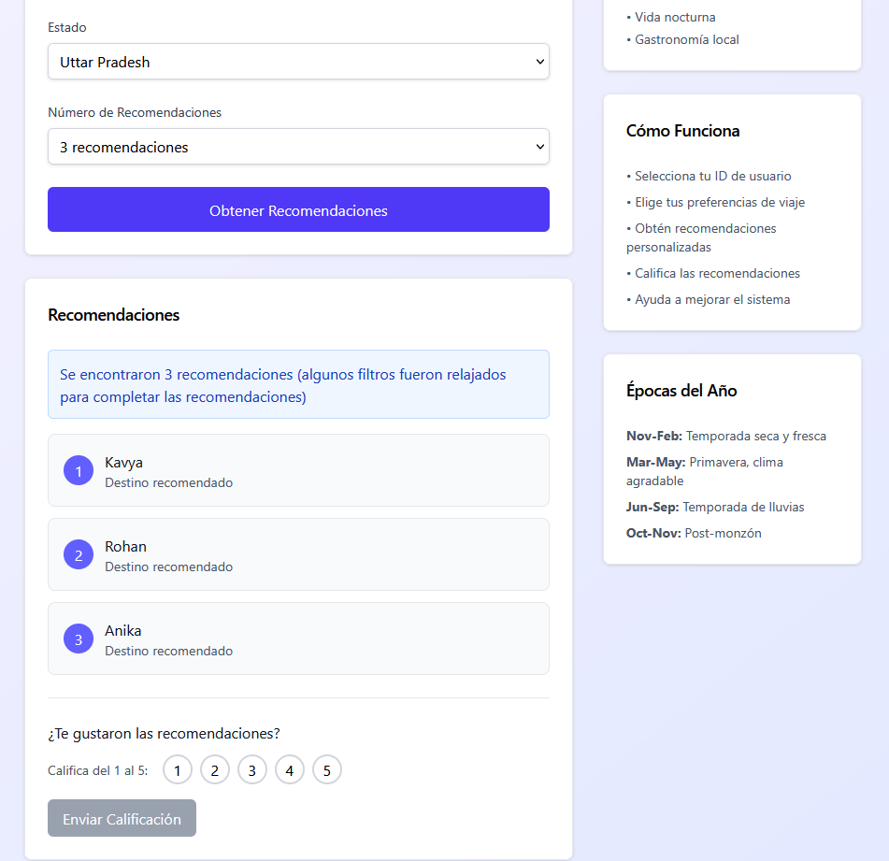Click the number 3 badge beside Anika
The width and height of the screenshot is (889, 861).
[79, 639]
